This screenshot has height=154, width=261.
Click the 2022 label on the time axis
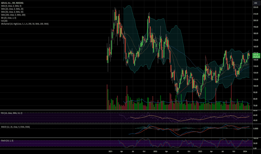pyautogui.click(x=155, y=151)
